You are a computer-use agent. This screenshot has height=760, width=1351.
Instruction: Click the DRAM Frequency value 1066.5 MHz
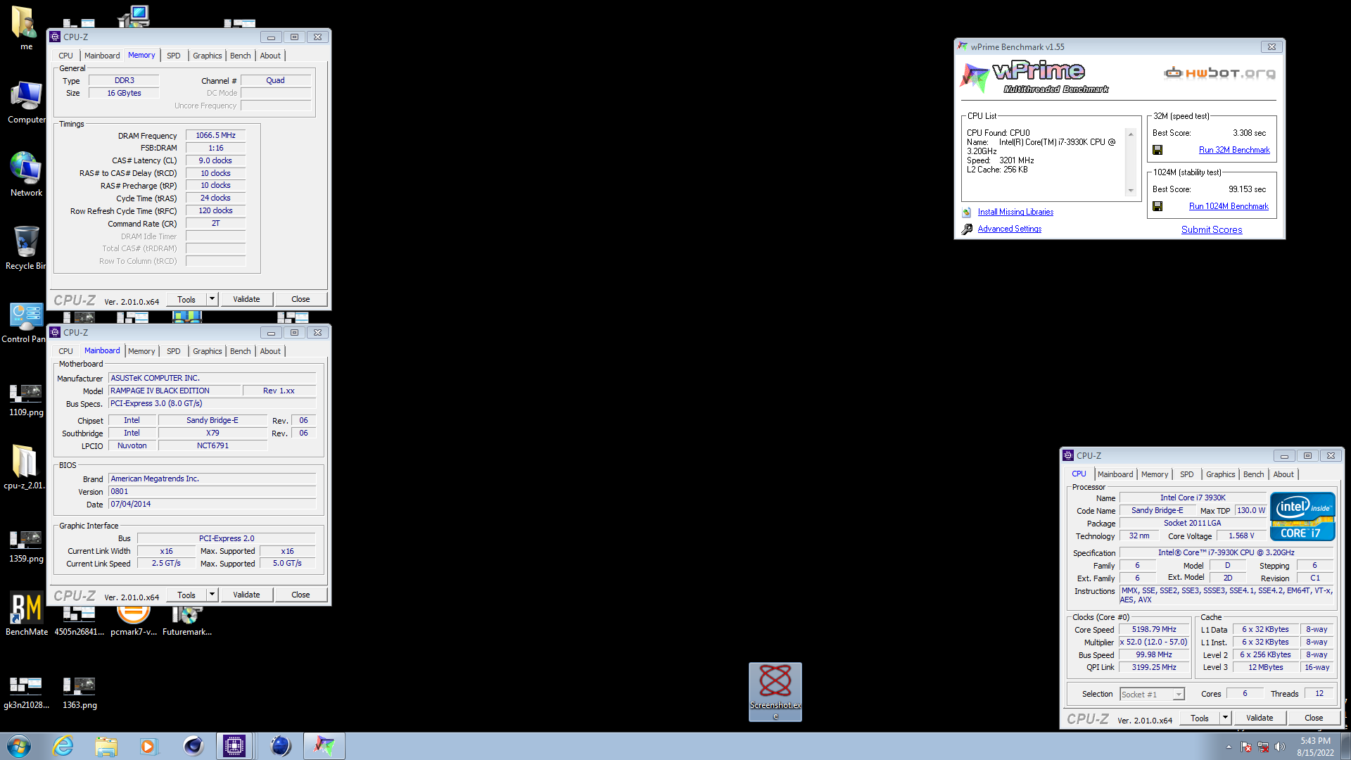(215, 135)
